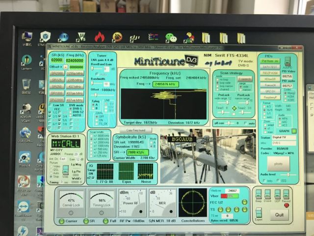Click the SR2000 preset button
The width and height of the screenshot is (314, 236).
click(57, 73)
